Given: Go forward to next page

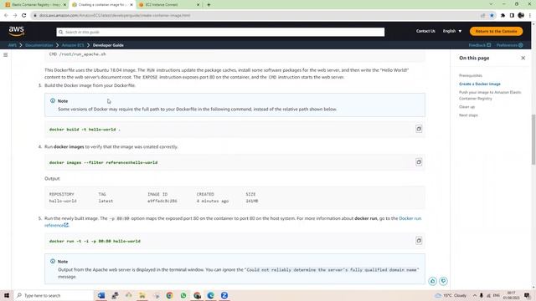Looking at the screenshot, I should 15,15.
